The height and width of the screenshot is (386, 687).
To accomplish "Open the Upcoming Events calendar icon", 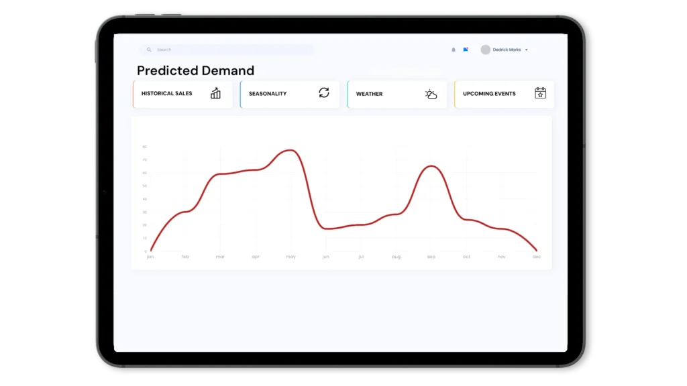I will point(540,94).
